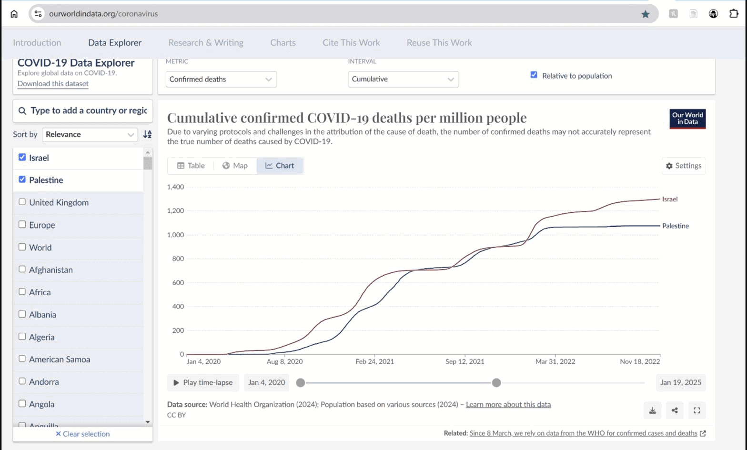Open the browser extensions puzzle icon
Screen dimensions: 747x450
pos(734,14)
